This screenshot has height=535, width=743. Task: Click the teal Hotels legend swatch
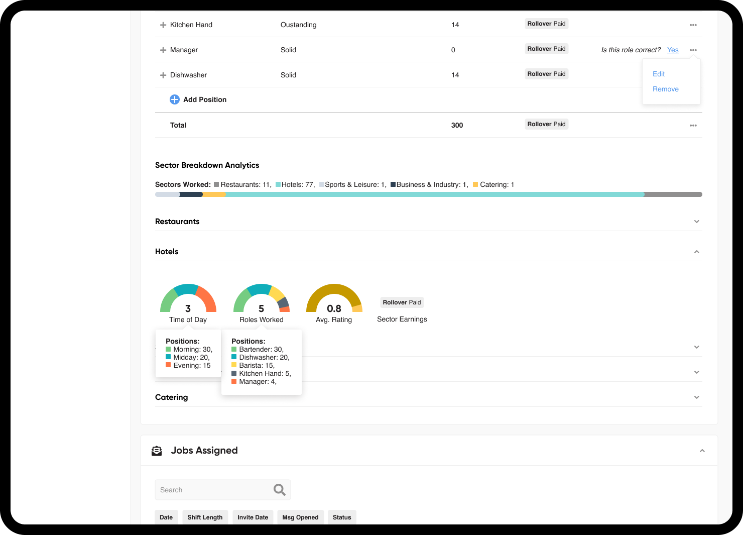click(x=278, y=184)
